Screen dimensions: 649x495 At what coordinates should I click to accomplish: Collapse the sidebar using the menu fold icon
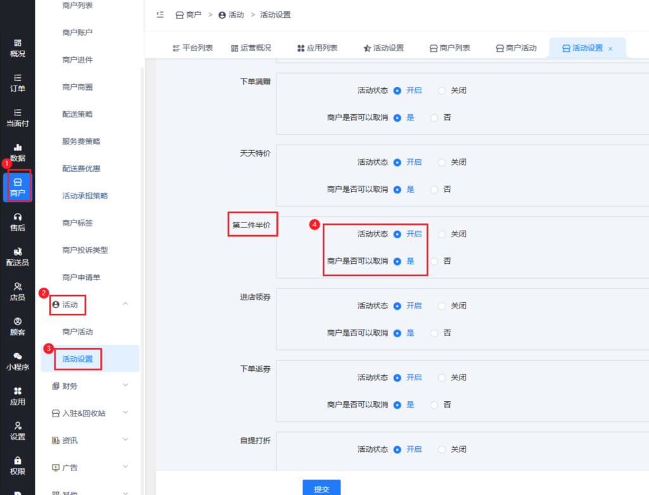(160, 15)
